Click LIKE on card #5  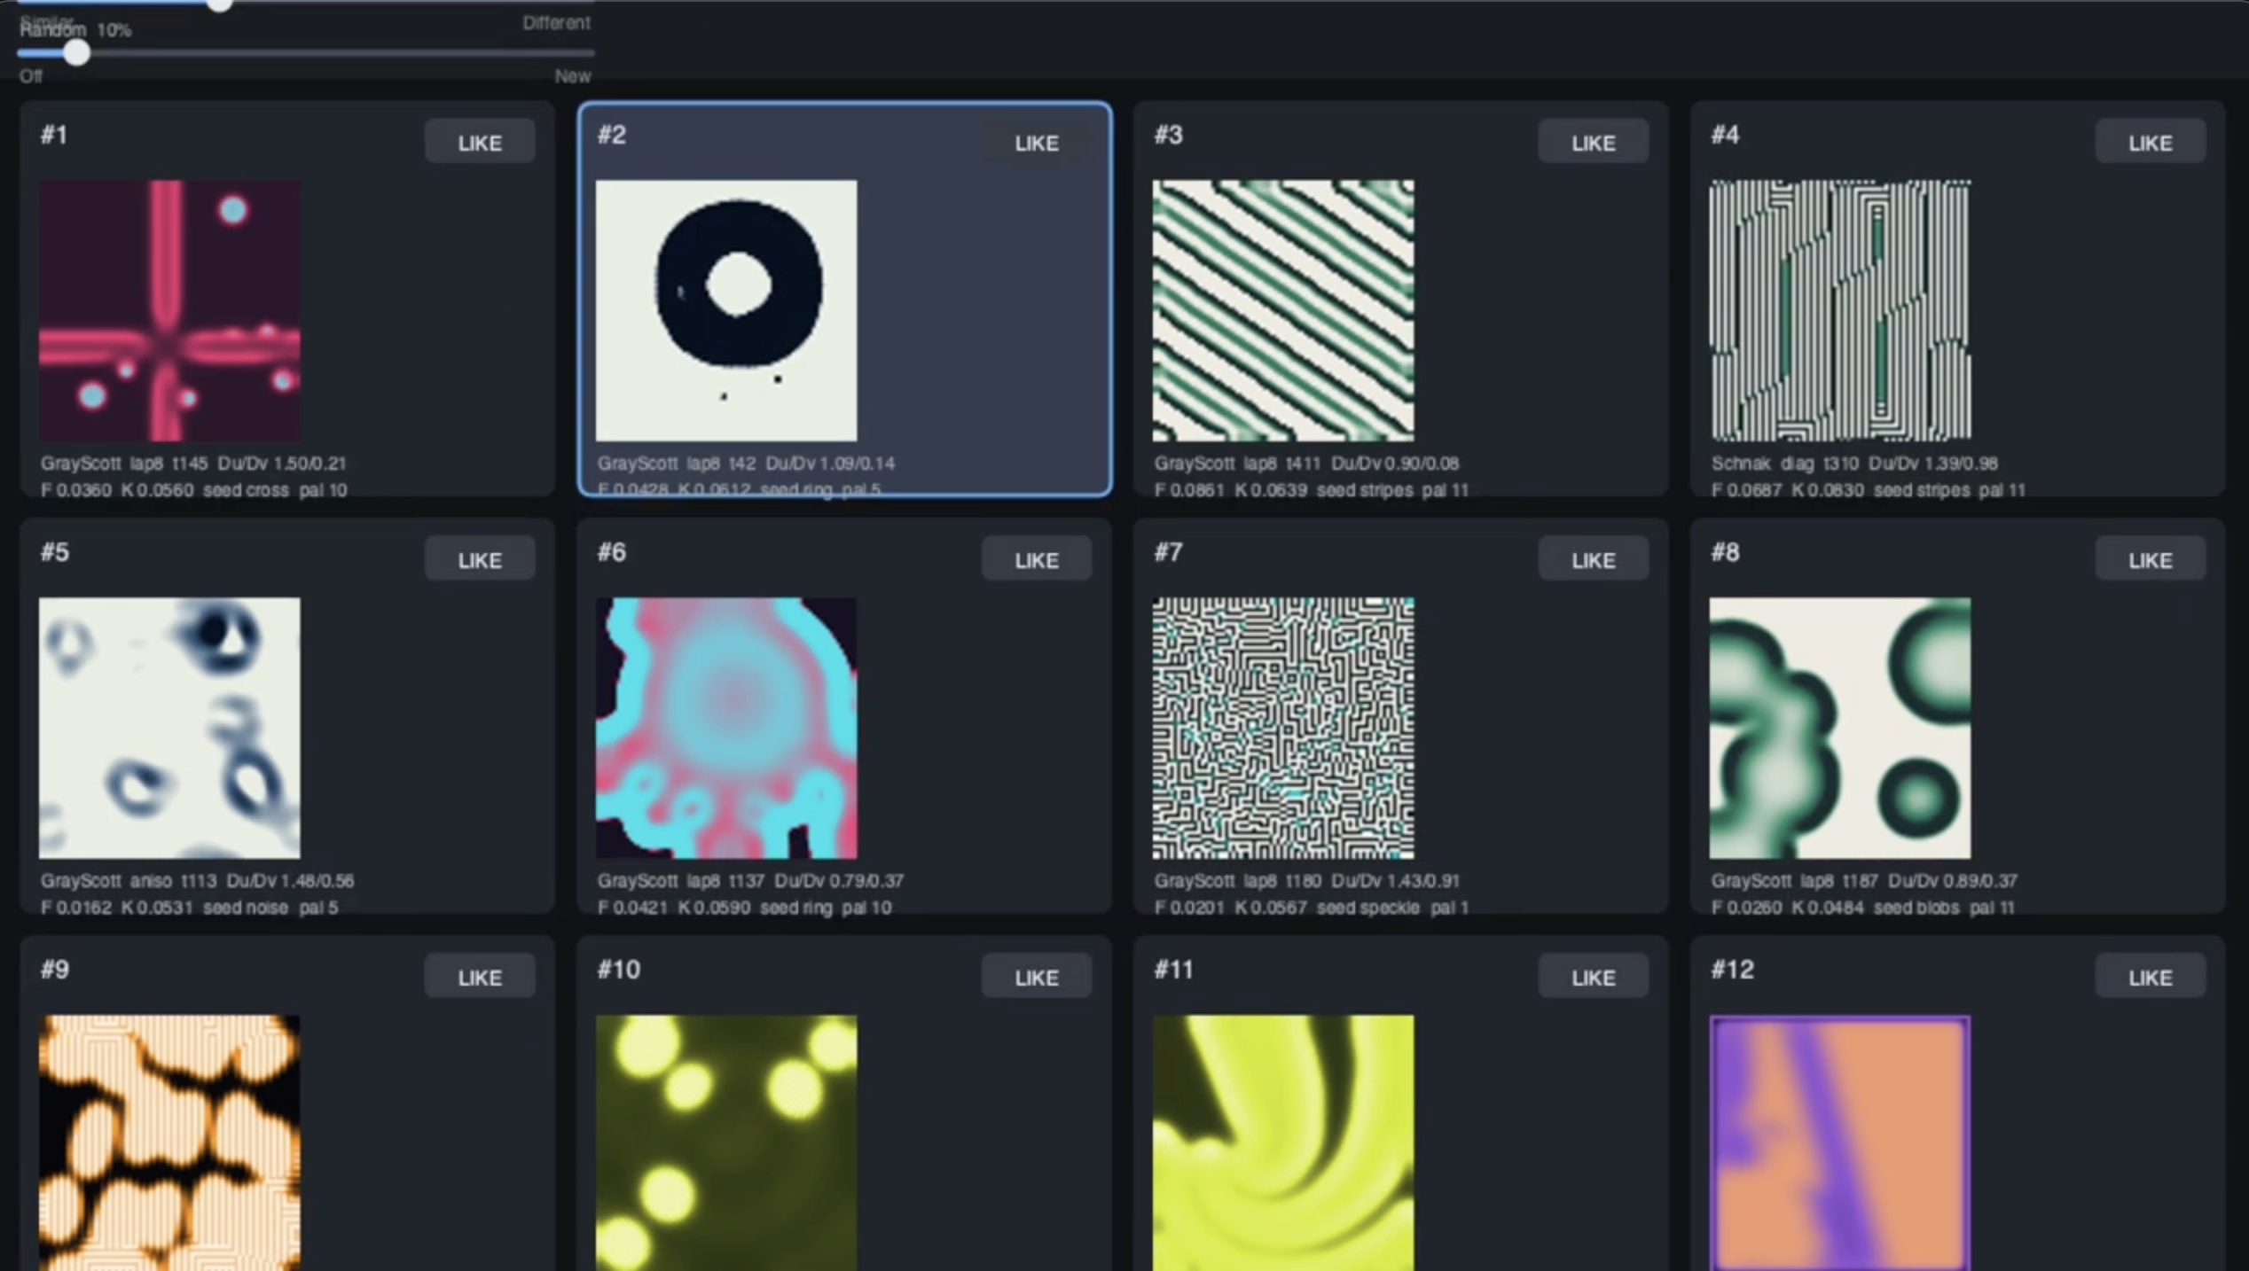[479, 559]
